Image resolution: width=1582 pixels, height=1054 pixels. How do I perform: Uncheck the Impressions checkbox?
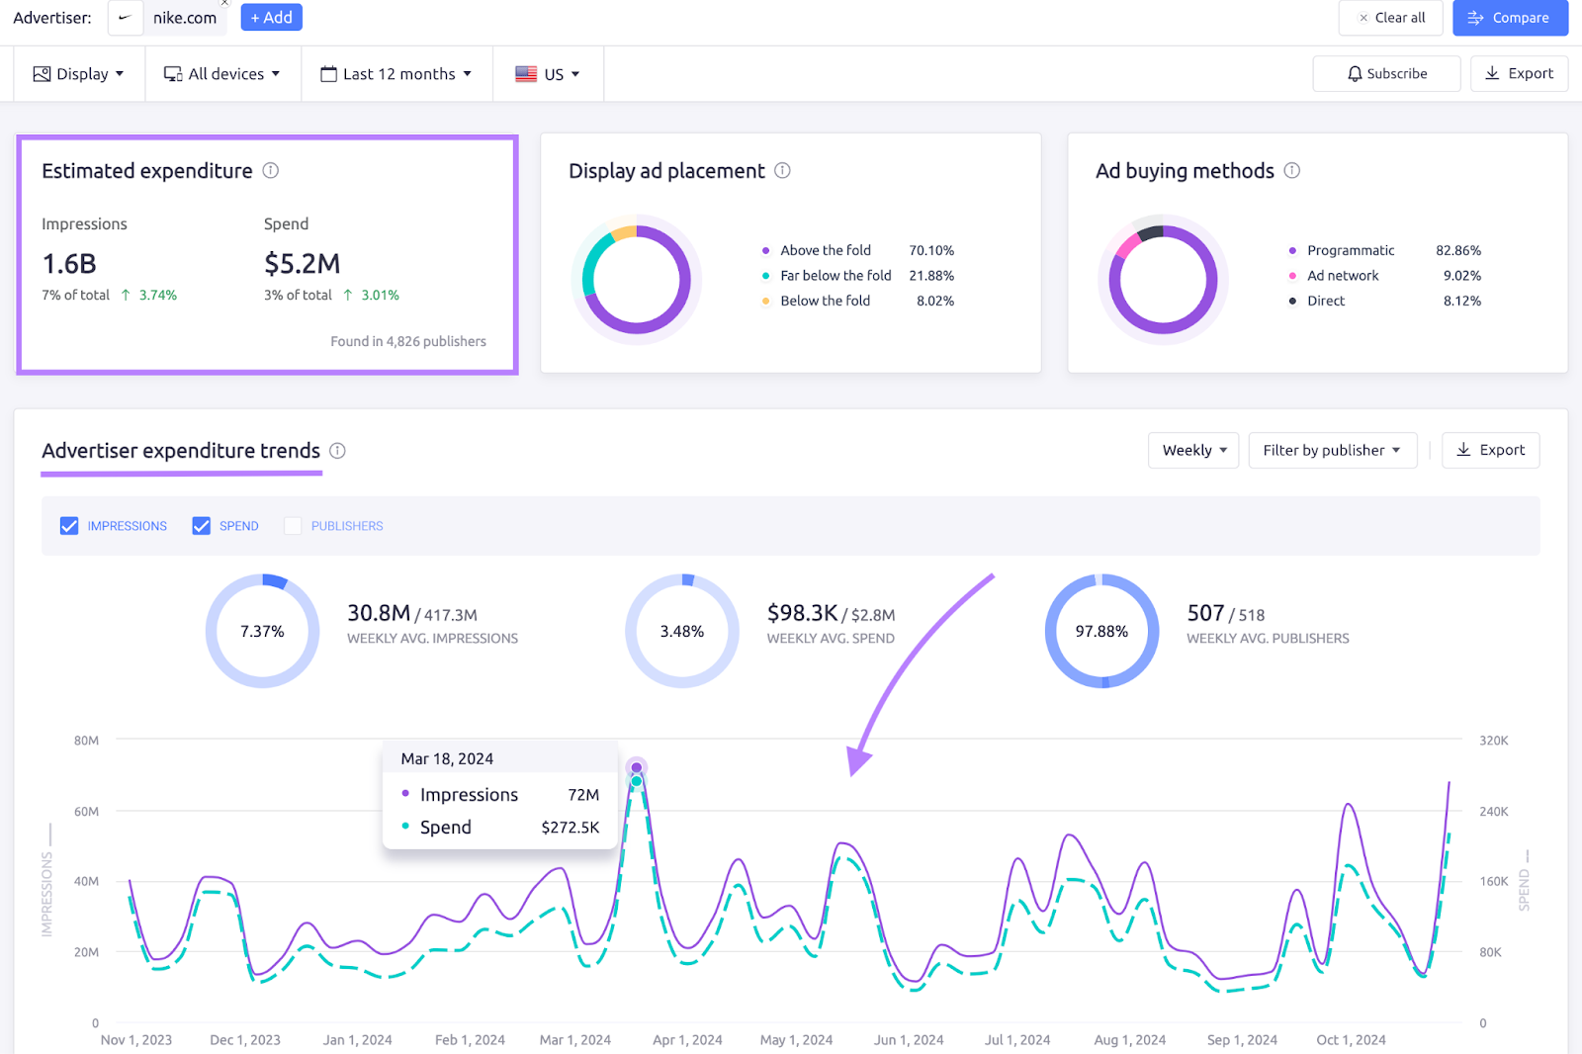69,526
